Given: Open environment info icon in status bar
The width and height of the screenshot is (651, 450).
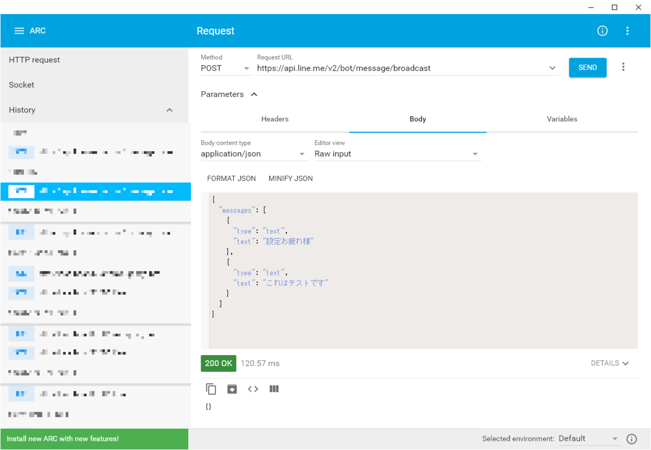Looking at the screenshot, I should tap(631, 439).
